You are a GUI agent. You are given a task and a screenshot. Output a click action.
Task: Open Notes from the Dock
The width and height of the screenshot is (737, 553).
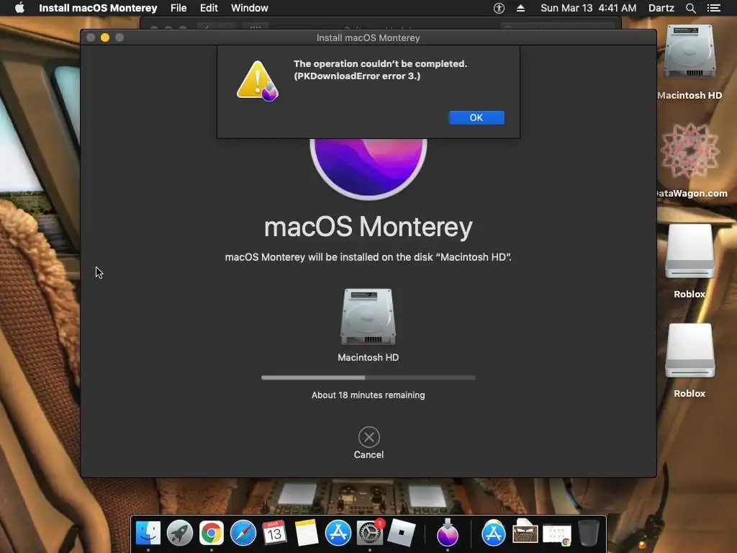point(307,533)
